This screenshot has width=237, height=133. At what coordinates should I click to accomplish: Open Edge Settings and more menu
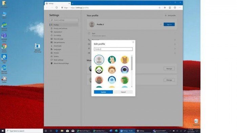pos(180,7)
